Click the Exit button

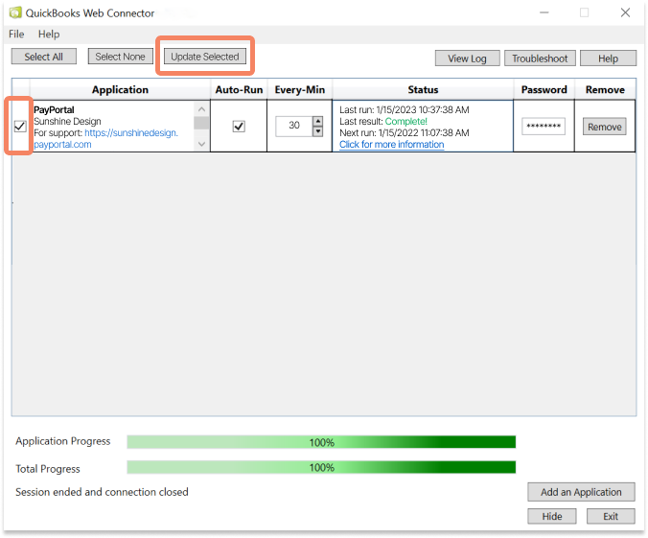[611, 516]
